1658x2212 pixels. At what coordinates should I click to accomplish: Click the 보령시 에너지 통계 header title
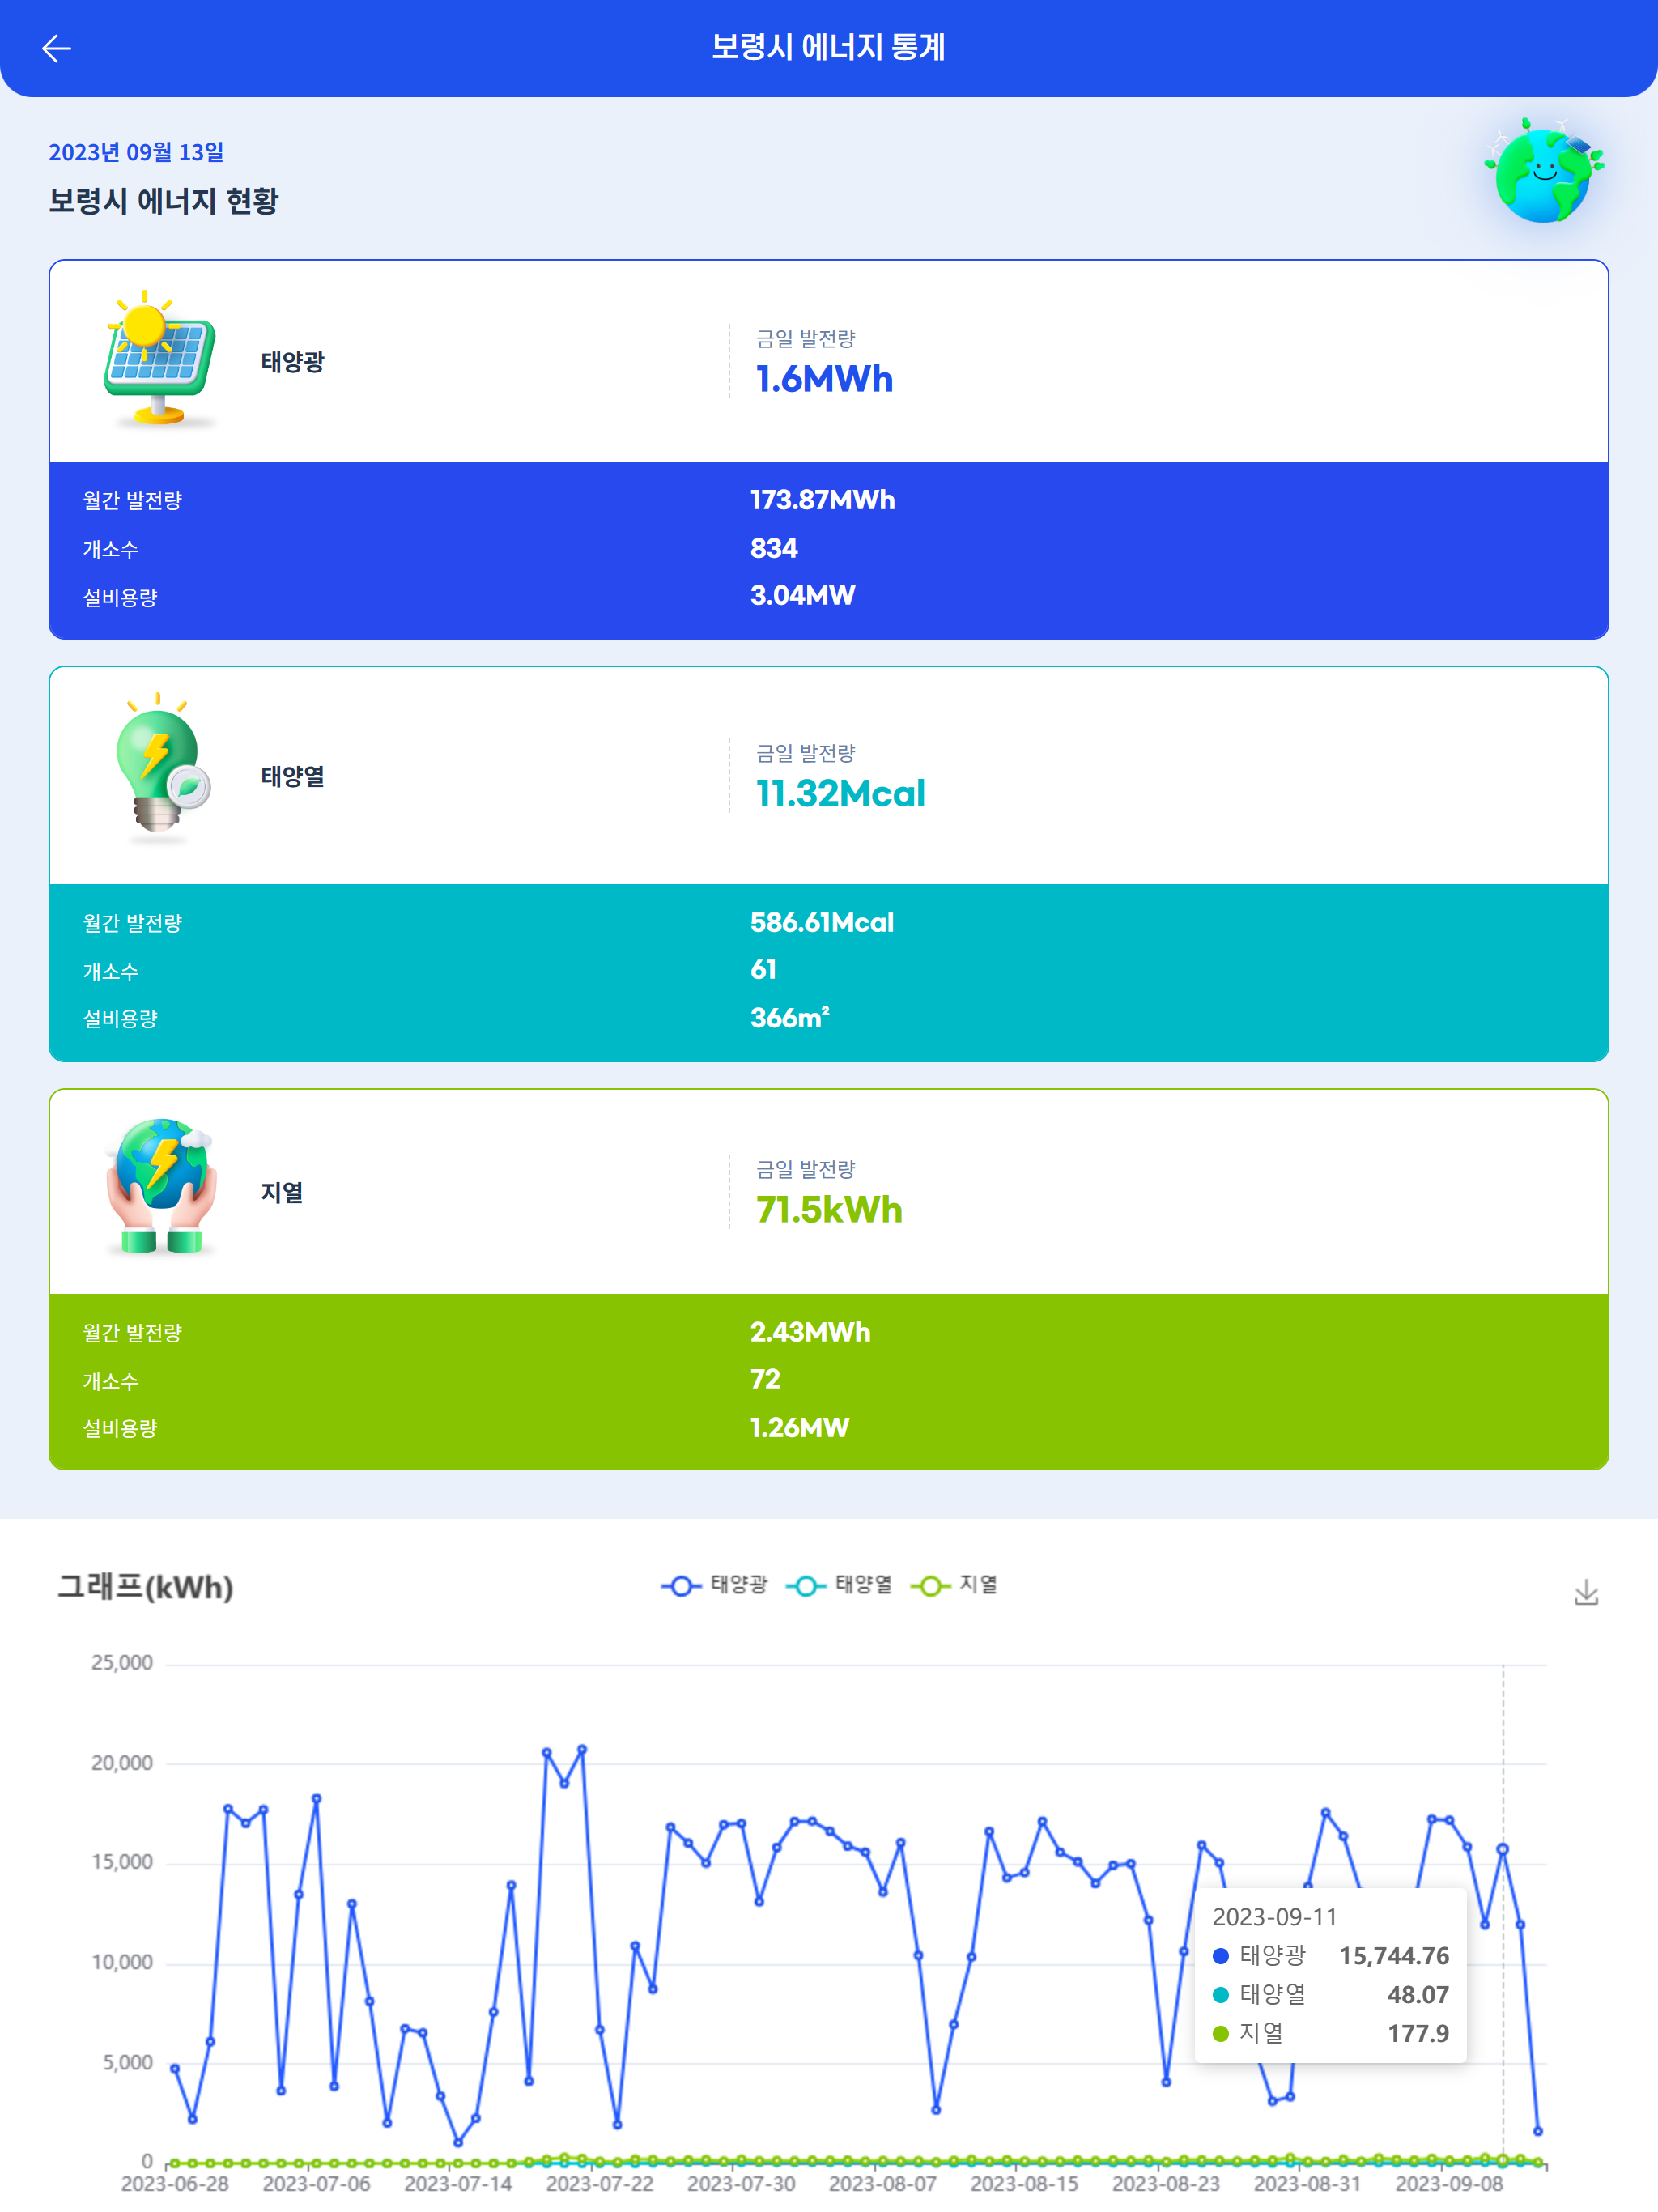pos(828,47)
